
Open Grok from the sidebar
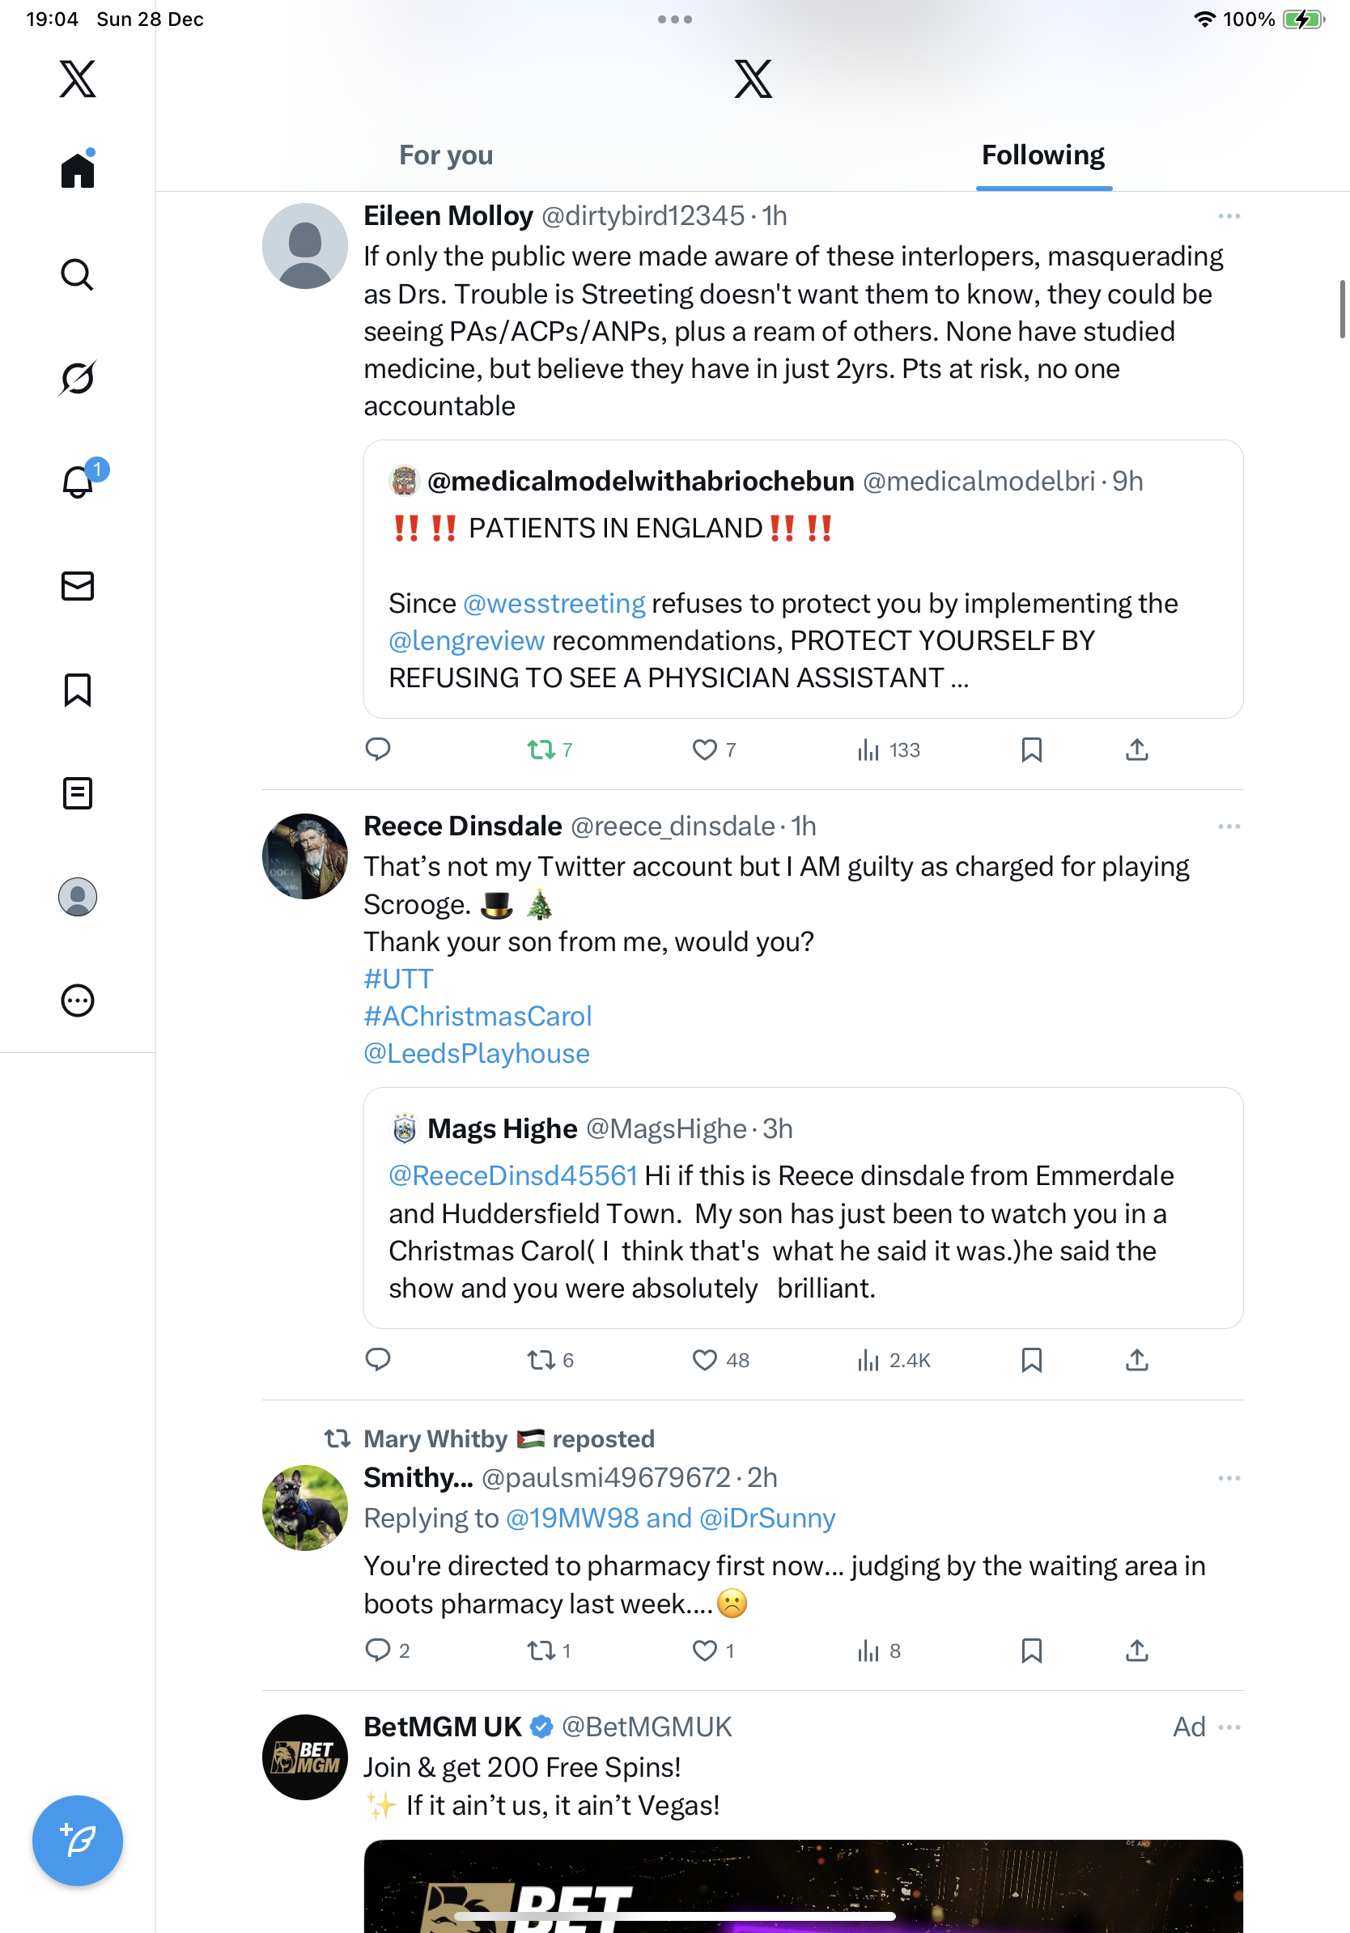coord(78,378)
